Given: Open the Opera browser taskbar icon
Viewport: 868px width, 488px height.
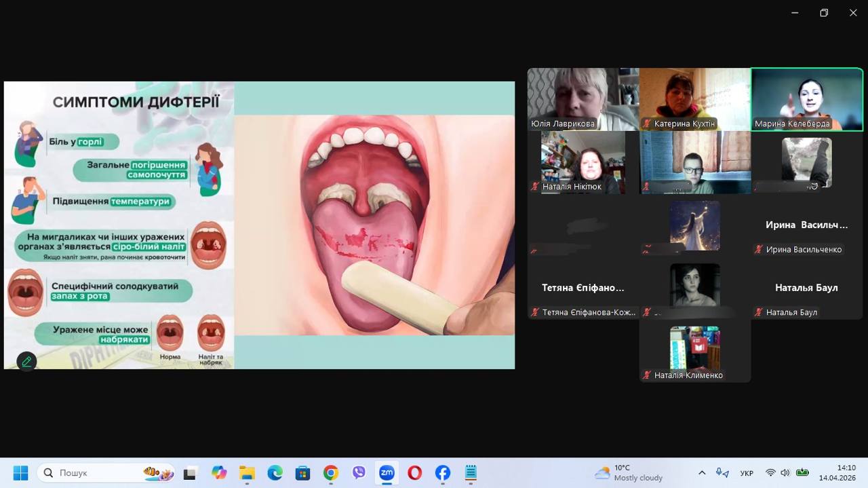Looking at the screenshot, I should pyautogui.click(x=414, y=473).
